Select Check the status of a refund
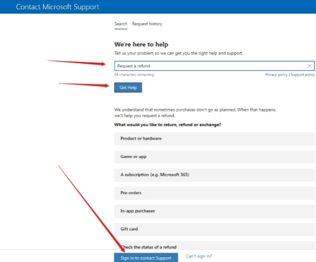The height and width of the screenshot is (262, 316). (x=214, y=246)
